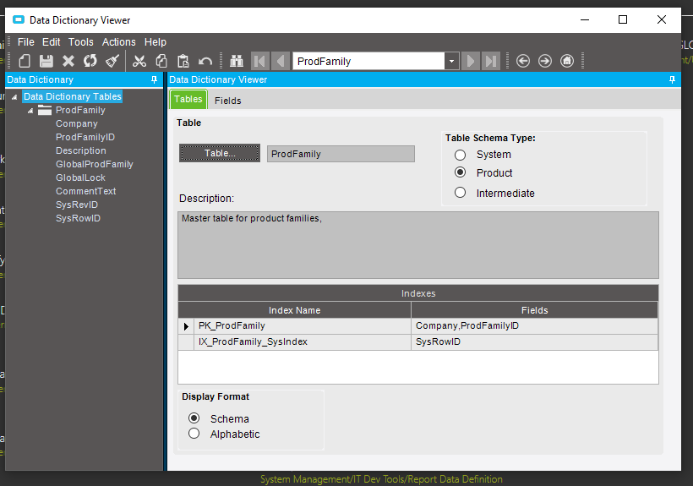Open the Help menu

pyautogui.click(x=156, y=42)
